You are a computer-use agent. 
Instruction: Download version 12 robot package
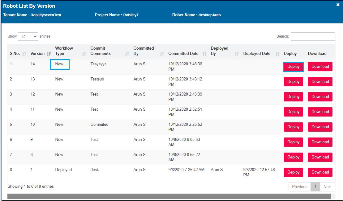click(320, 97)
